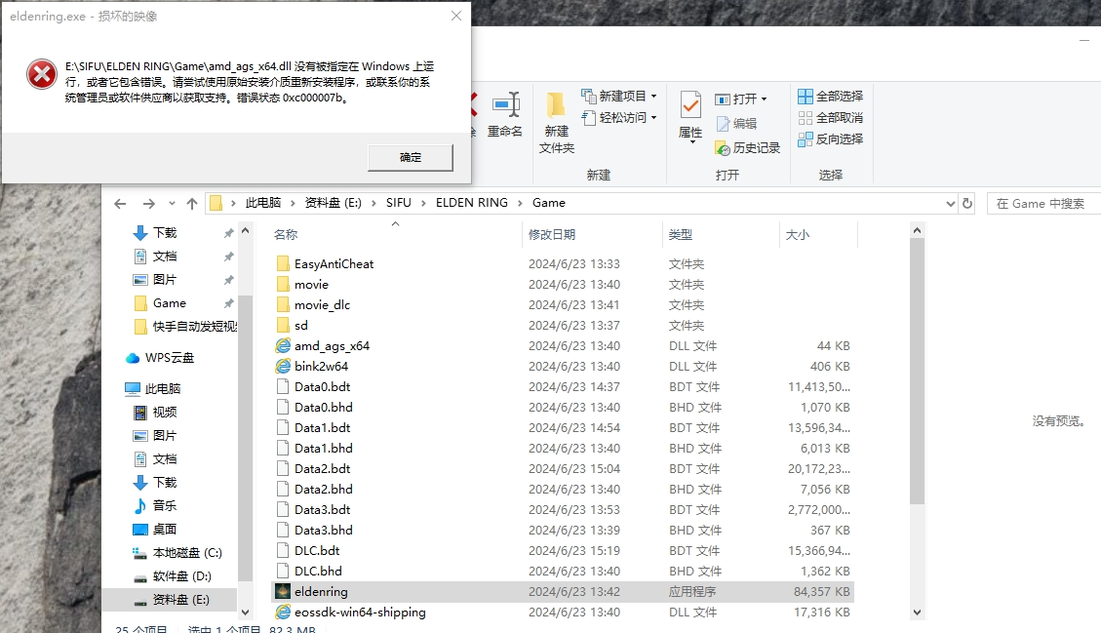Open WPS云盘 in the sidebar
This screenshot has height=633, width=1101.
[x=169, y=358]
